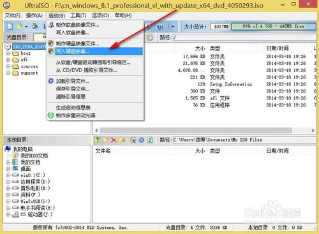Click the yellow folder icon after red X
The width and height of the screenshot is (319, 234).
tap(122, 140)
